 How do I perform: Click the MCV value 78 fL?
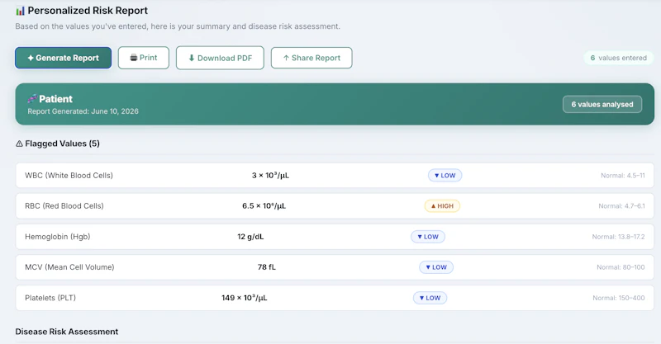pyautogui.click(x=266, y=267)
